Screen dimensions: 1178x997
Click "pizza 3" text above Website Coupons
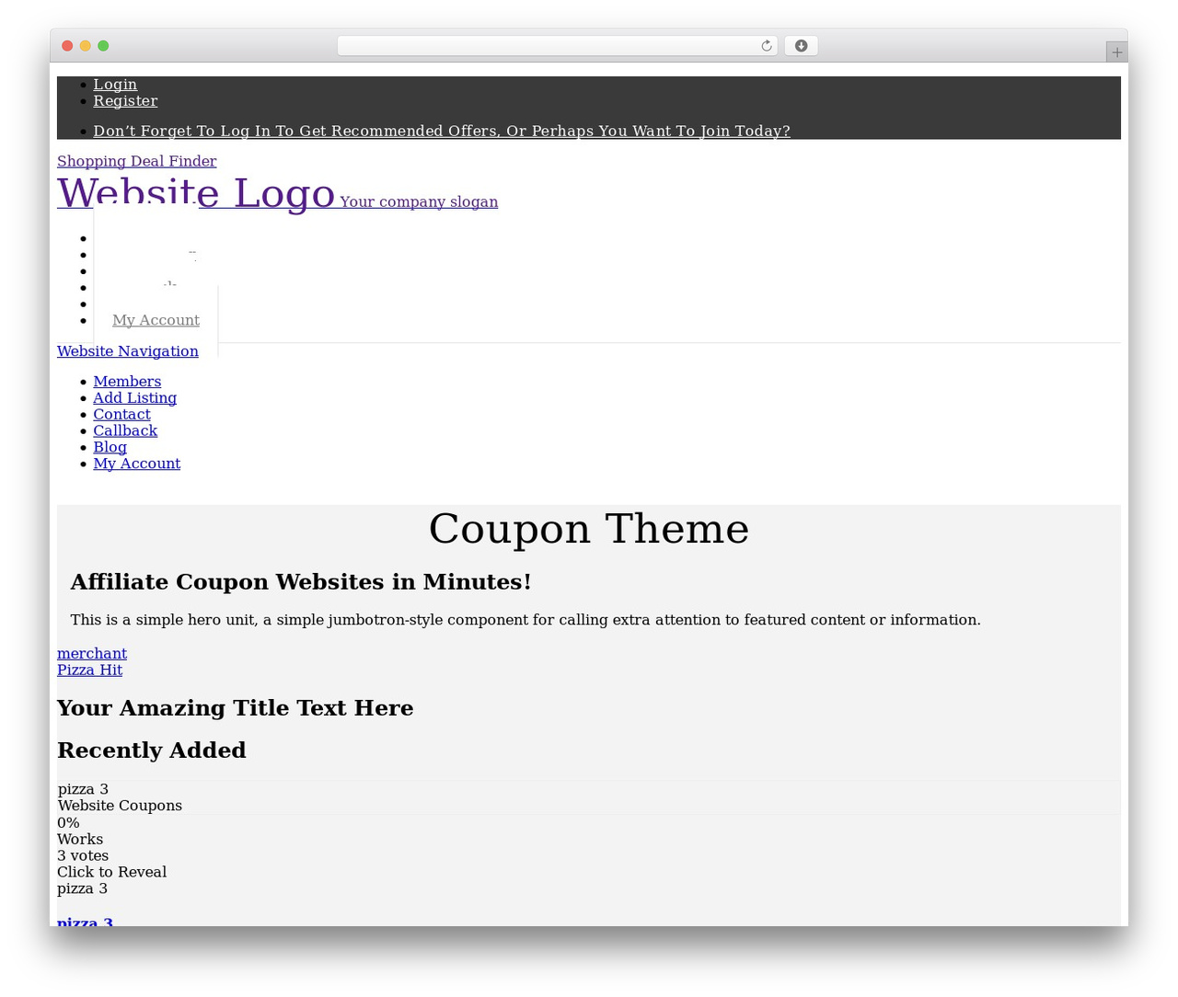pyautogui.click(x=83, y=789)
